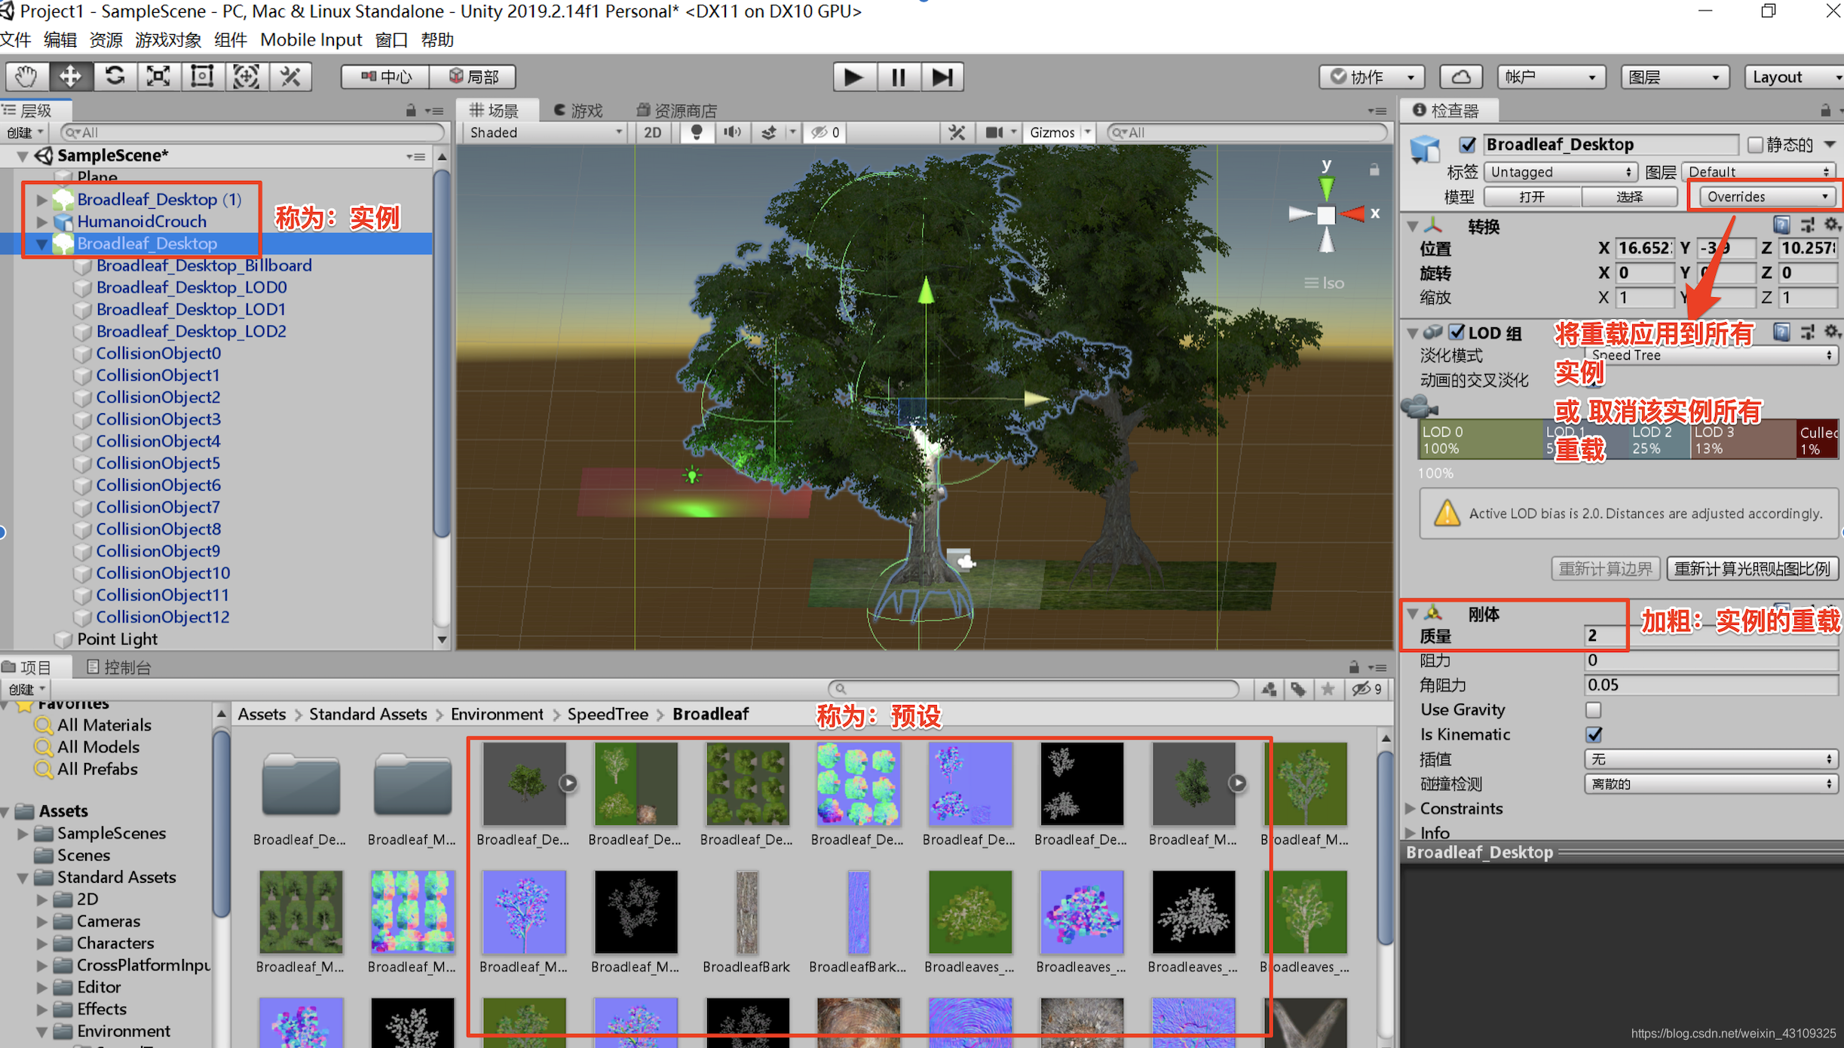
Task: Toggle the static checkbox
Action: 1755,145
